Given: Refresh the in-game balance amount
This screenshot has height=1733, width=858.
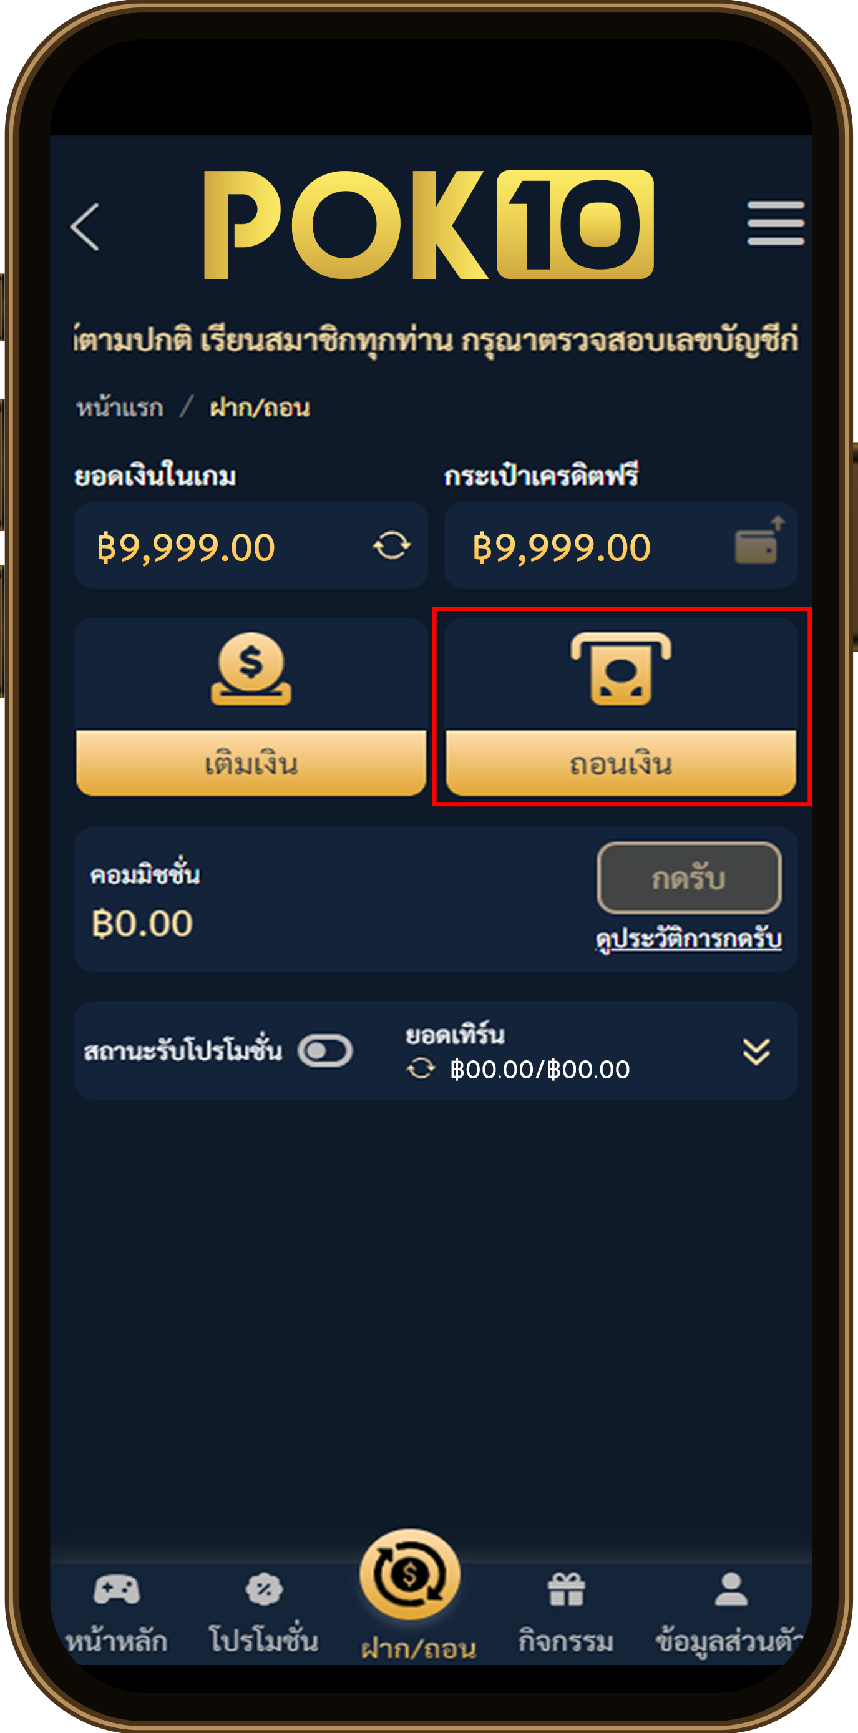Looking at the screenshot, I should pos(392,545).
